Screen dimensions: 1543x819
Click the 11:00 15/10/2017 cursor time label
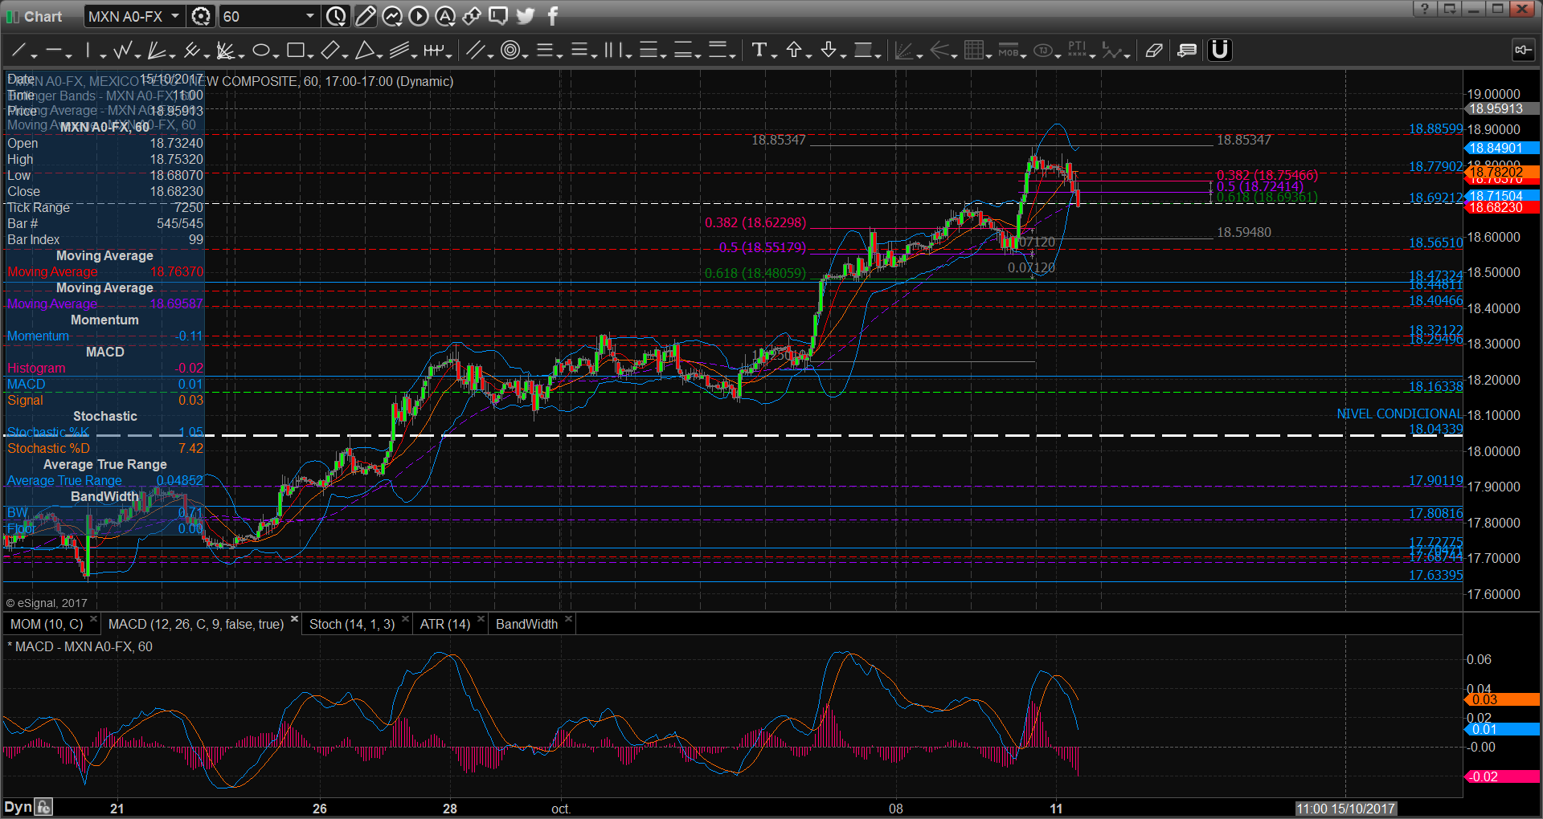[x=1345, y=809]
